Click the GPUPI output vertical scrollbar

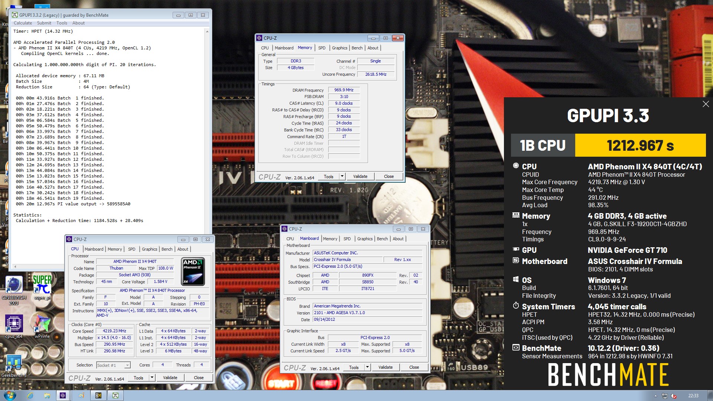pos(207,146)
